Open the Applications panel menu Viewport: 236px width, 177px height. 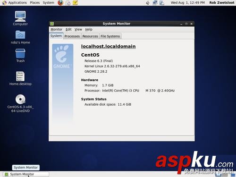coord(17,3)
